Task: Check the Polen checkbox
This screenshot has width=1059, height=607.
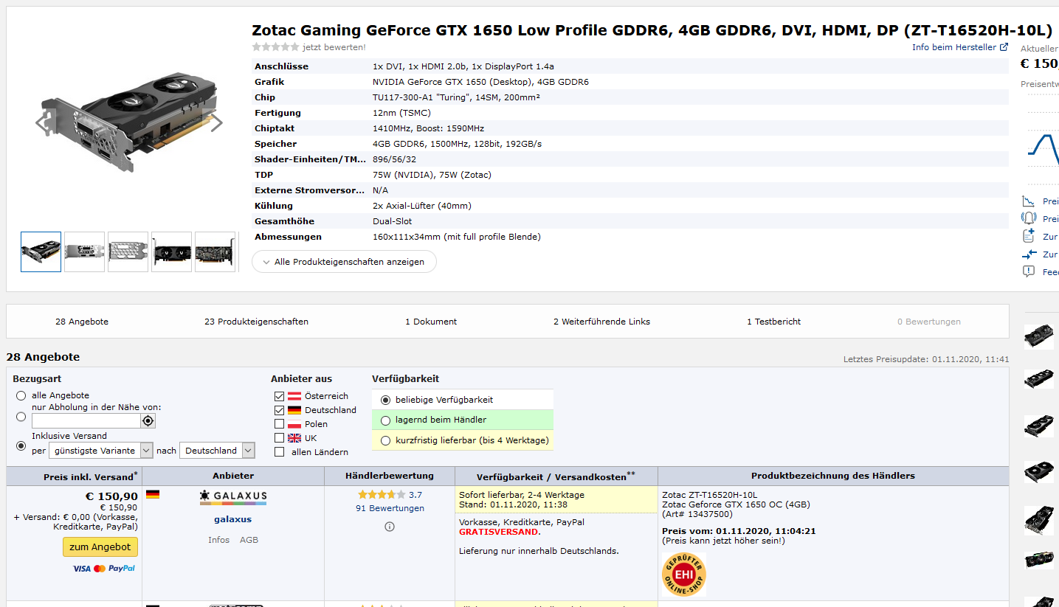Action: click(279, 424)
